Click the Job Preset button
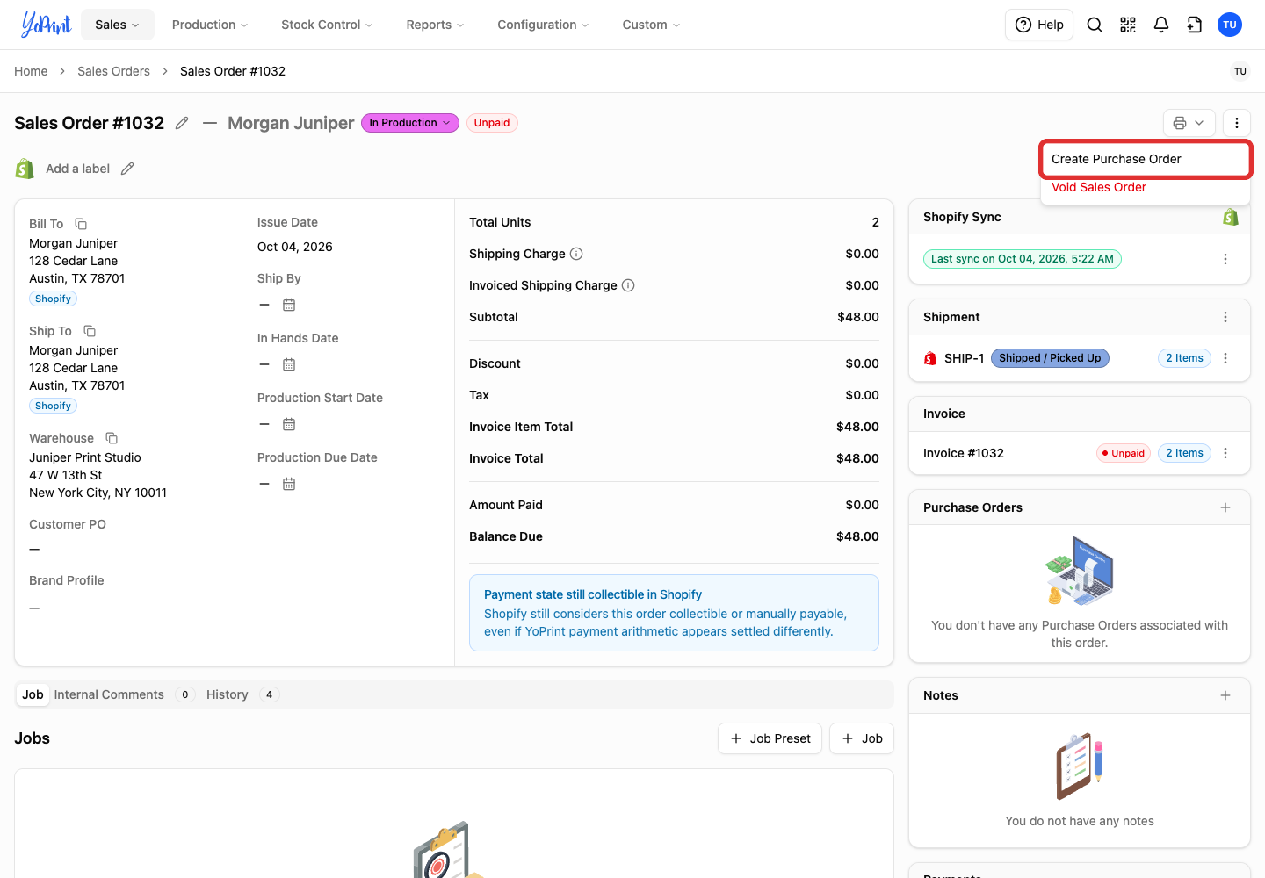Viewport: 1265px width, 878px height. [770, 738]
